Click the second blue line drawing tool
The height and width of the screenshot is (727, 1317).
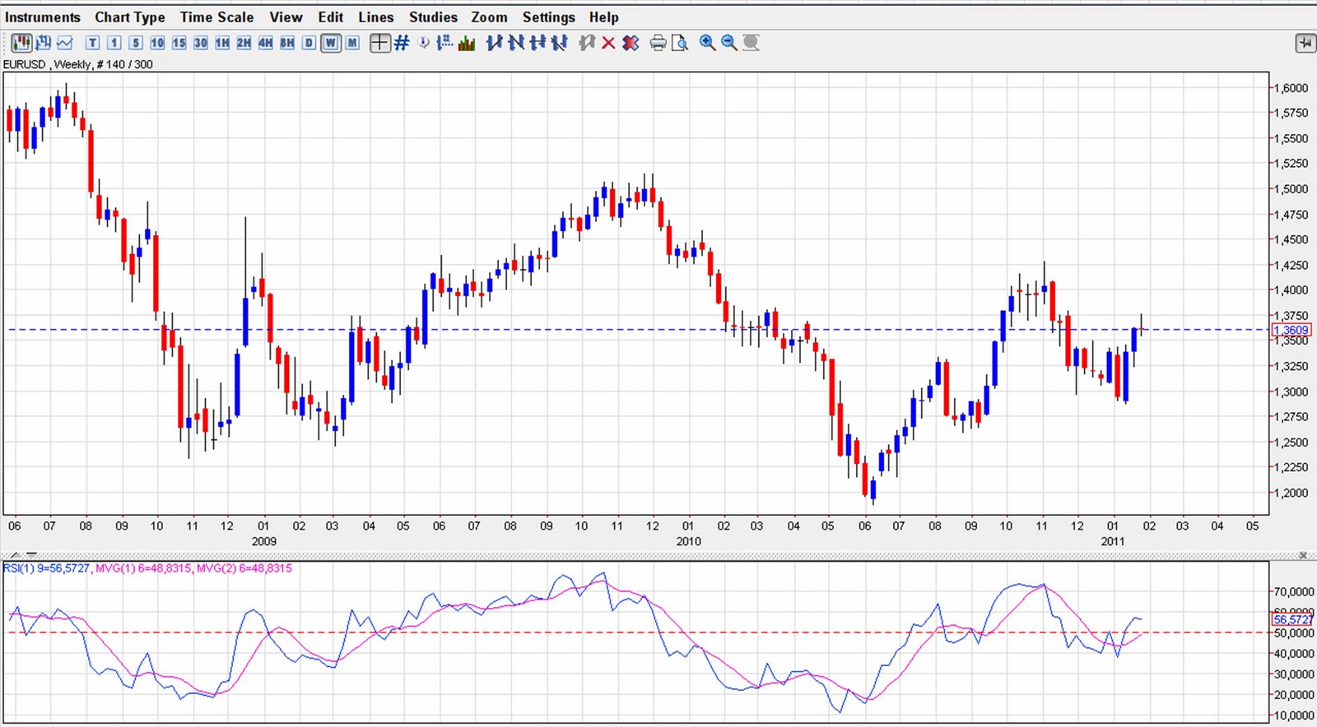click(516, 43)
